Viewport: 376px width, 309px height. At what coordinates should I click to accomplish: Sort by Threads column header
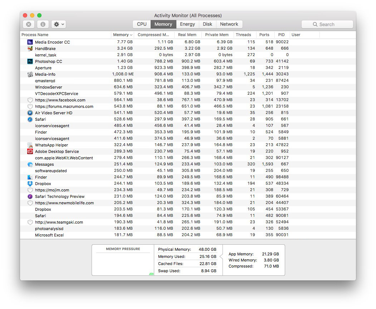tap(245, 35)
